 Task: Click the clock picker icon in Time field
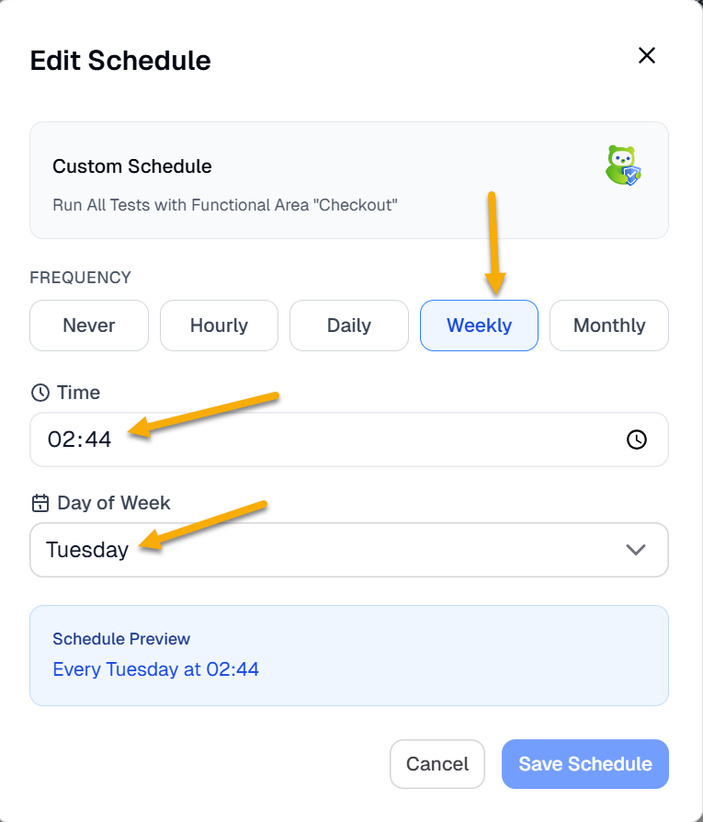[x=636, y=440]
